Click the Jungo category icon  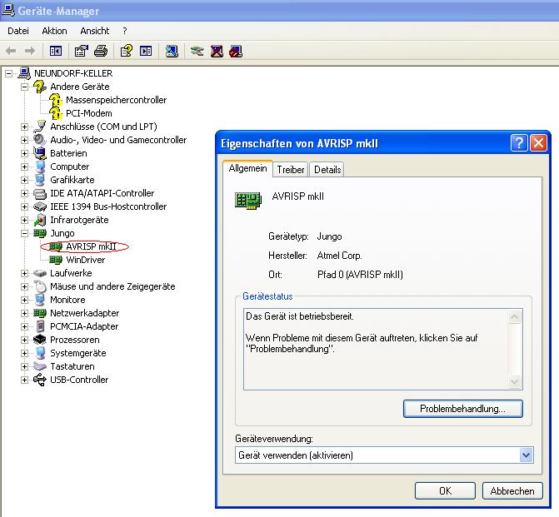tap(40, 233)
